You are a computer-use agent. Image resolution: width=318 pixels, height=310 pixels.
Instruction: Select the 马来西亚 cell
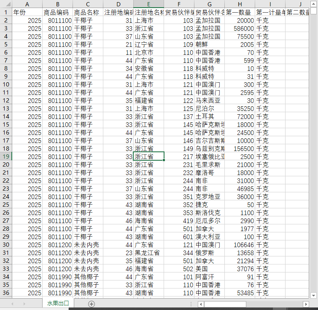209,100
